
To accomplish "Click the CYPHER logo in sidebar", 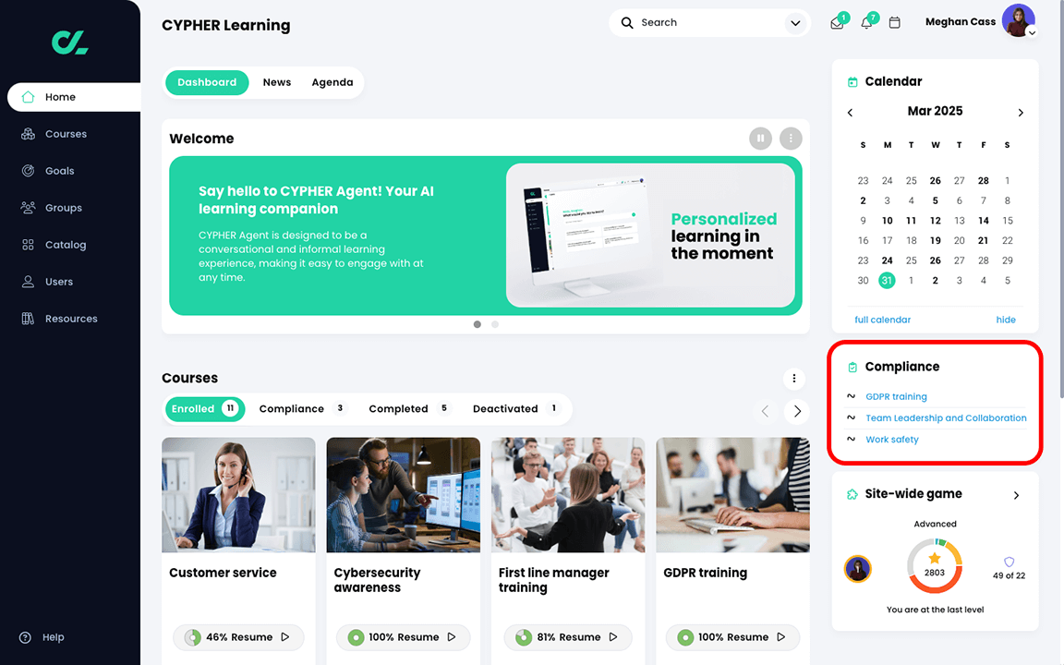I will pyautogui.click(x=70, y=42).
